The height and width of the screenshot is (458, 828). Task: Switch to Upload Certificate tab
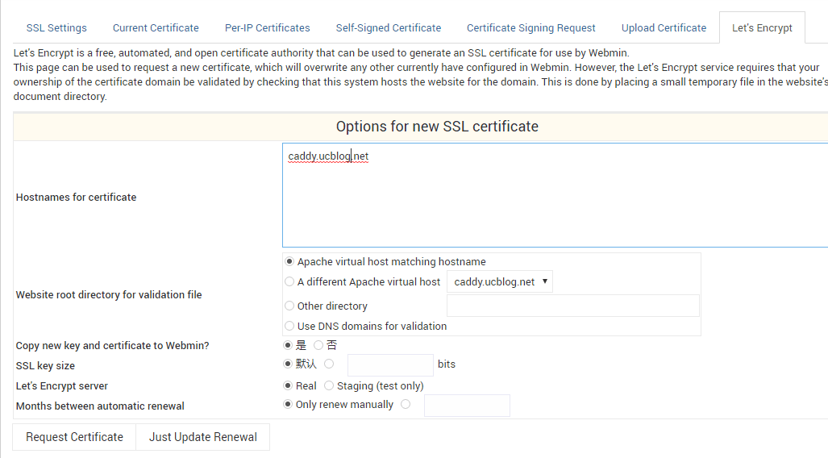click(x=664, y=28)
